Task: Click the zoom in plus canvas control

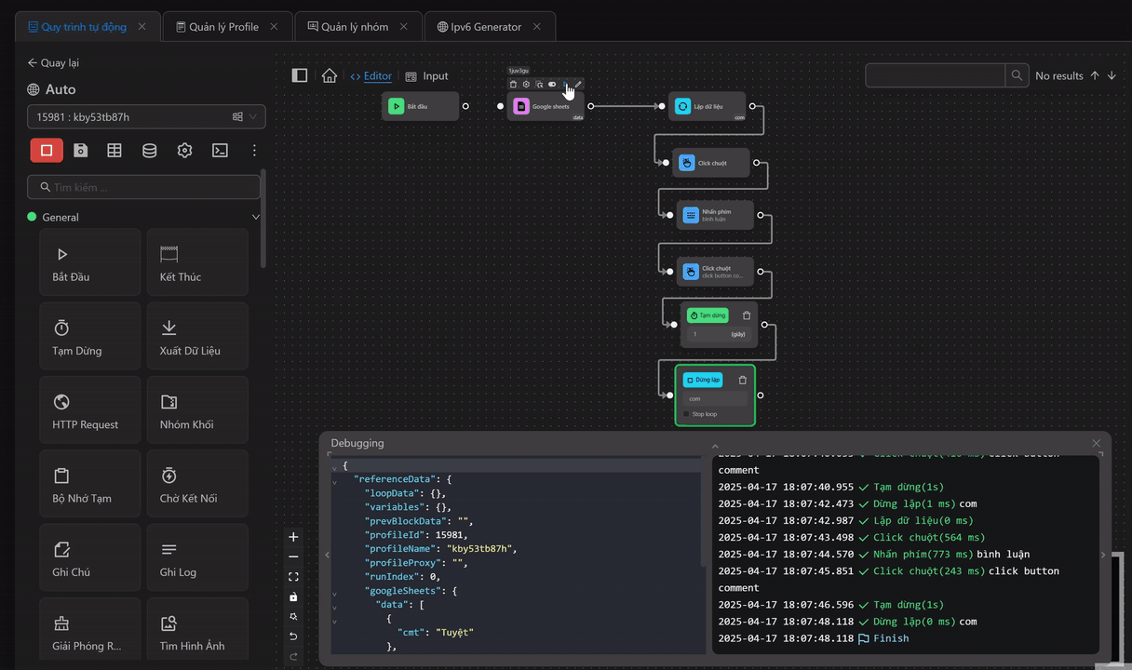Action: pos(293,537)
